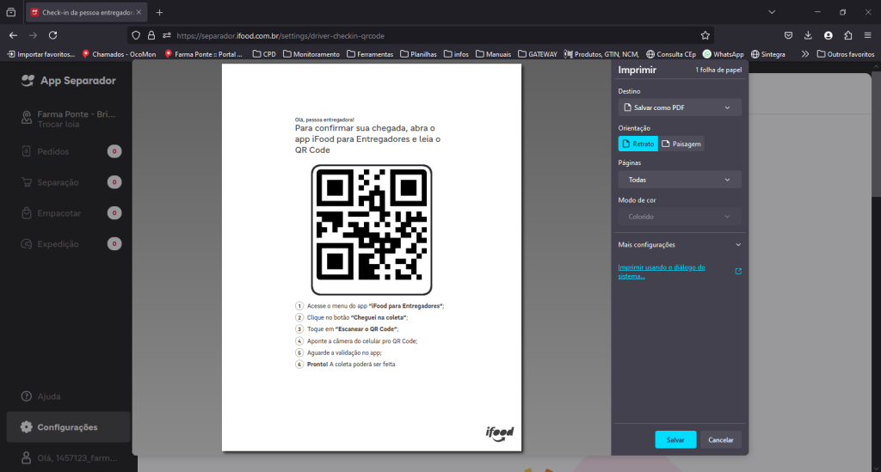The image size is (881, 472).
Task: Select Paisagem orientation
Action: [x=681, y=144]
